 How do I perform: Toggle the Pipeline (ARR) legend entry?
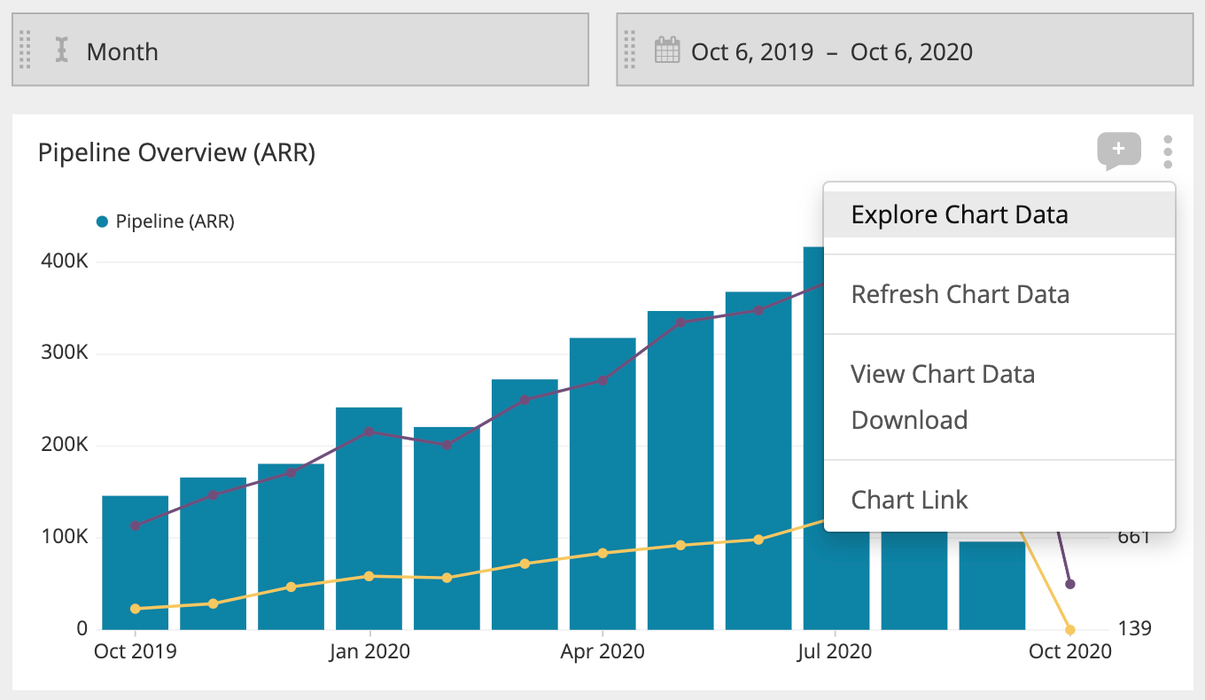point(166,222)
